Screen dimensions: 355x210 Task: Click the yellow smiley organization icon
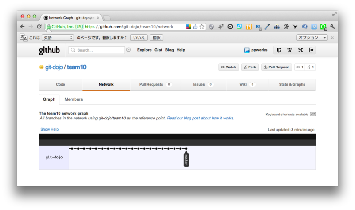pos(41,67)
